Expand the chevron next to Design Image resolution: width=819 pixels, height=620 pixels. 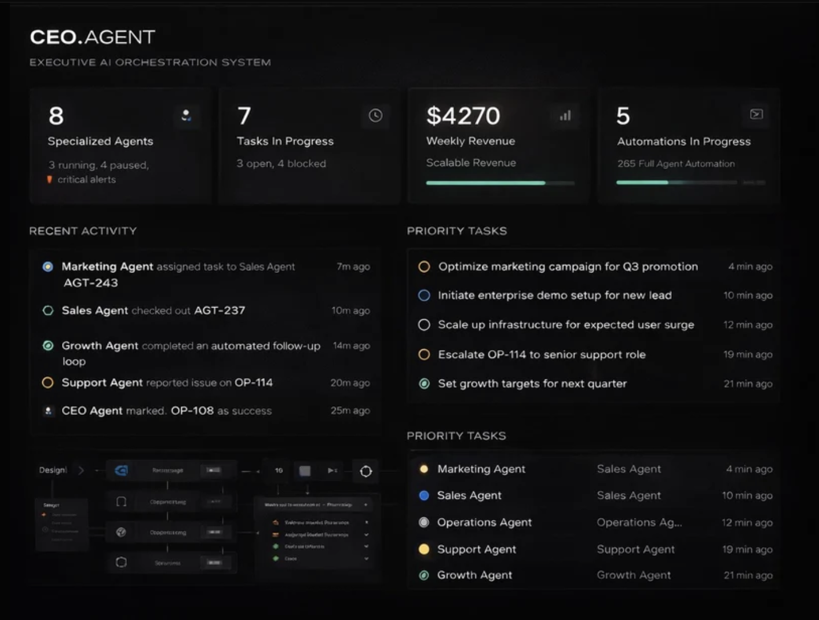pos(81,471)
